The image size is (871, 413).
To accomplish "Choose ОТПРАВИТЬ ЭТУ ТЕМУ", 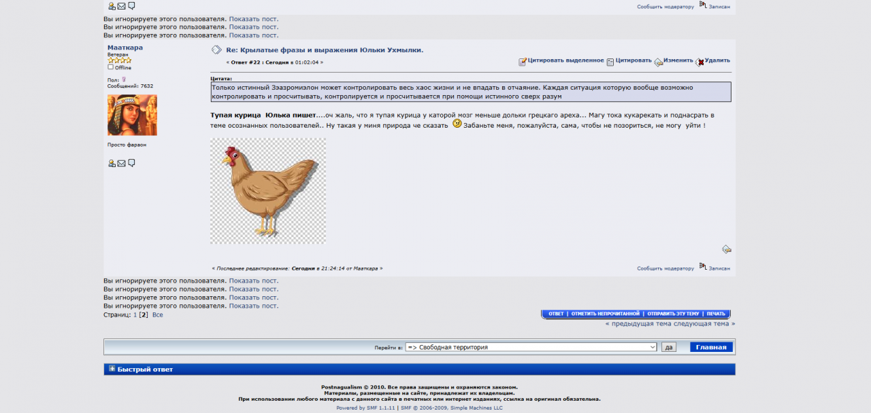I will click(673, 314).
